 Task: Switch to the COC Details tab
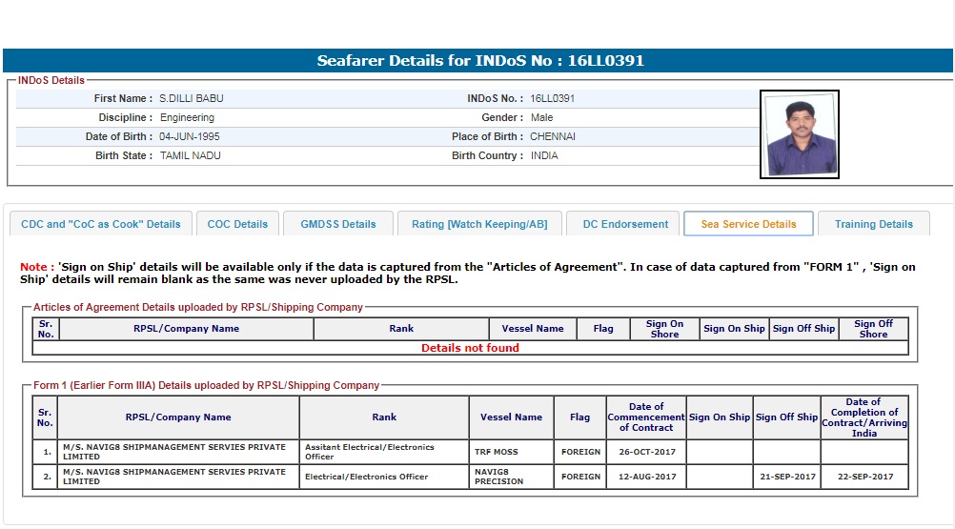pos(237,224)
